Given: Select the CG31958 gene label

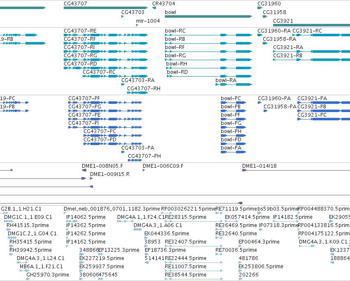Looking at the screenshot, I should coord(274,12).
